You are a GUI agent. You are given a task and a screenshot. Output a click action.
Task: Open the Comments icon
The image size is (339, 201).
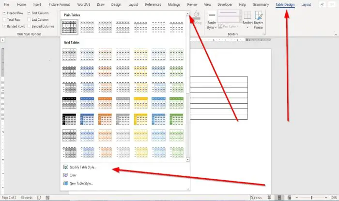(332, 4)
